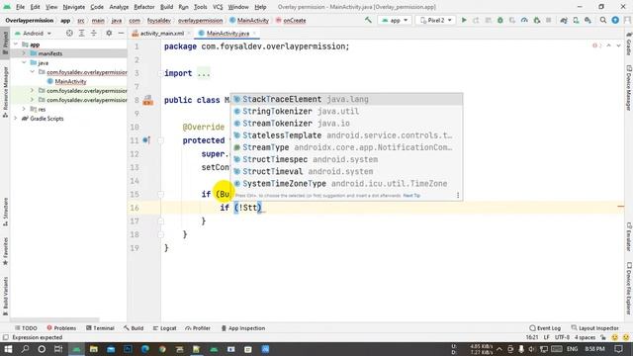Image resolution: width=633 pixels, height=356 pixels.
Task: Toggle the Favorites tool window
Action: (5, 251)
